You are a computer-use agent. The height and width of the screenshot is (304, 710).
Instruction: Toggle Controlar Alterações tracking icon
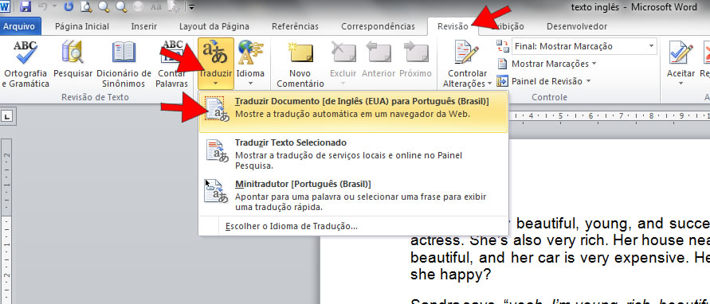(467, 53)
